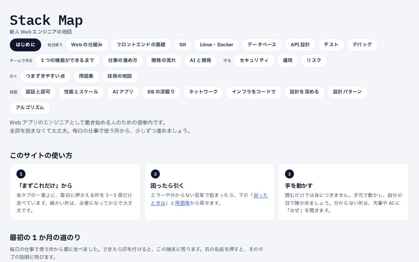
Task: Switch to the アルゴリズム tab
Action: (x=30, y=108)
